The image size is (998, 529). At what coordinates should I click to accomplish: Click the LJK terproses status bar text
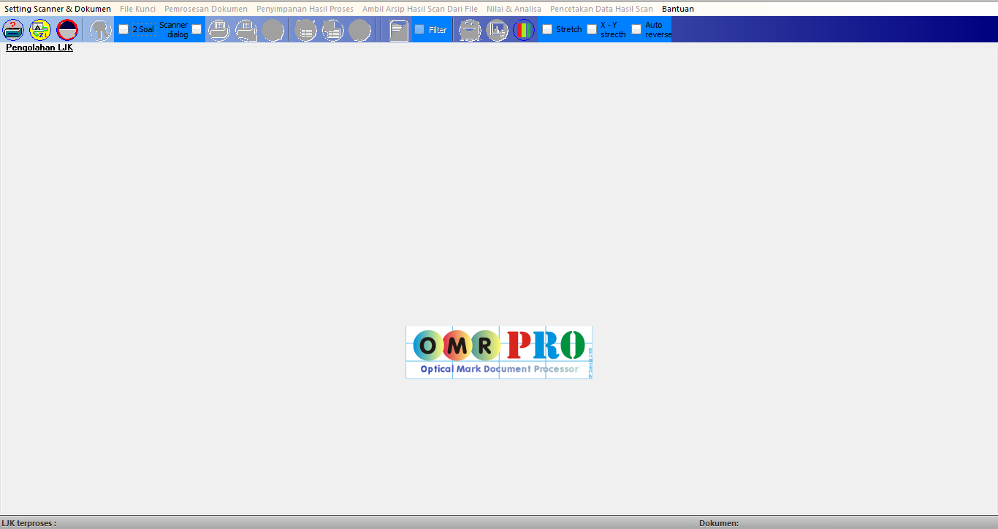(x=27, y=523)
